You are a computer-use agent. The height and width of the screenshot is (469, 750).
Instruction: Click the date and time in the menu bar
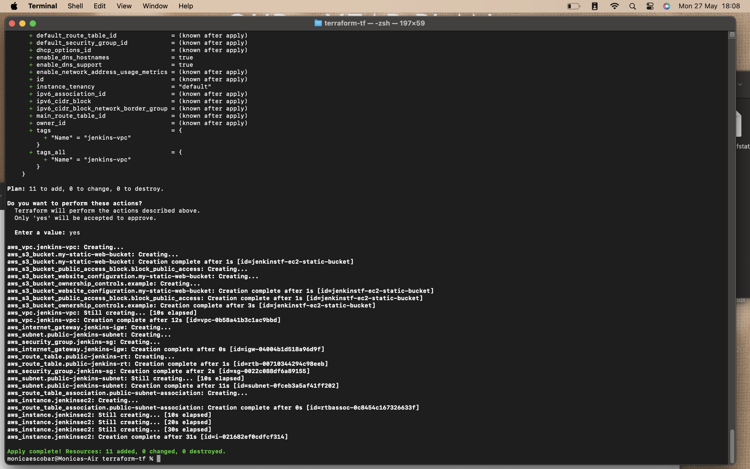[709, 6]
